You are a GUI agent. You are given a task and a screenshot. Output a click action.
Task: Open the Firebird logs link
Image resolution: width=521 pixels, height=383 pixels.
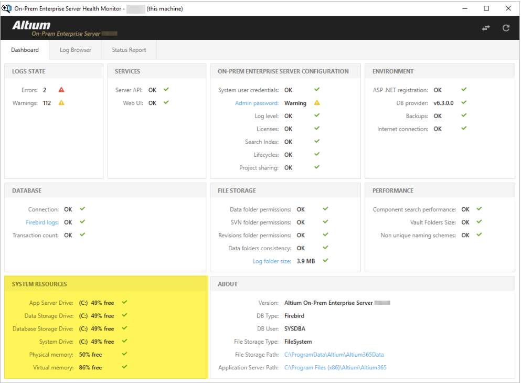42,222
